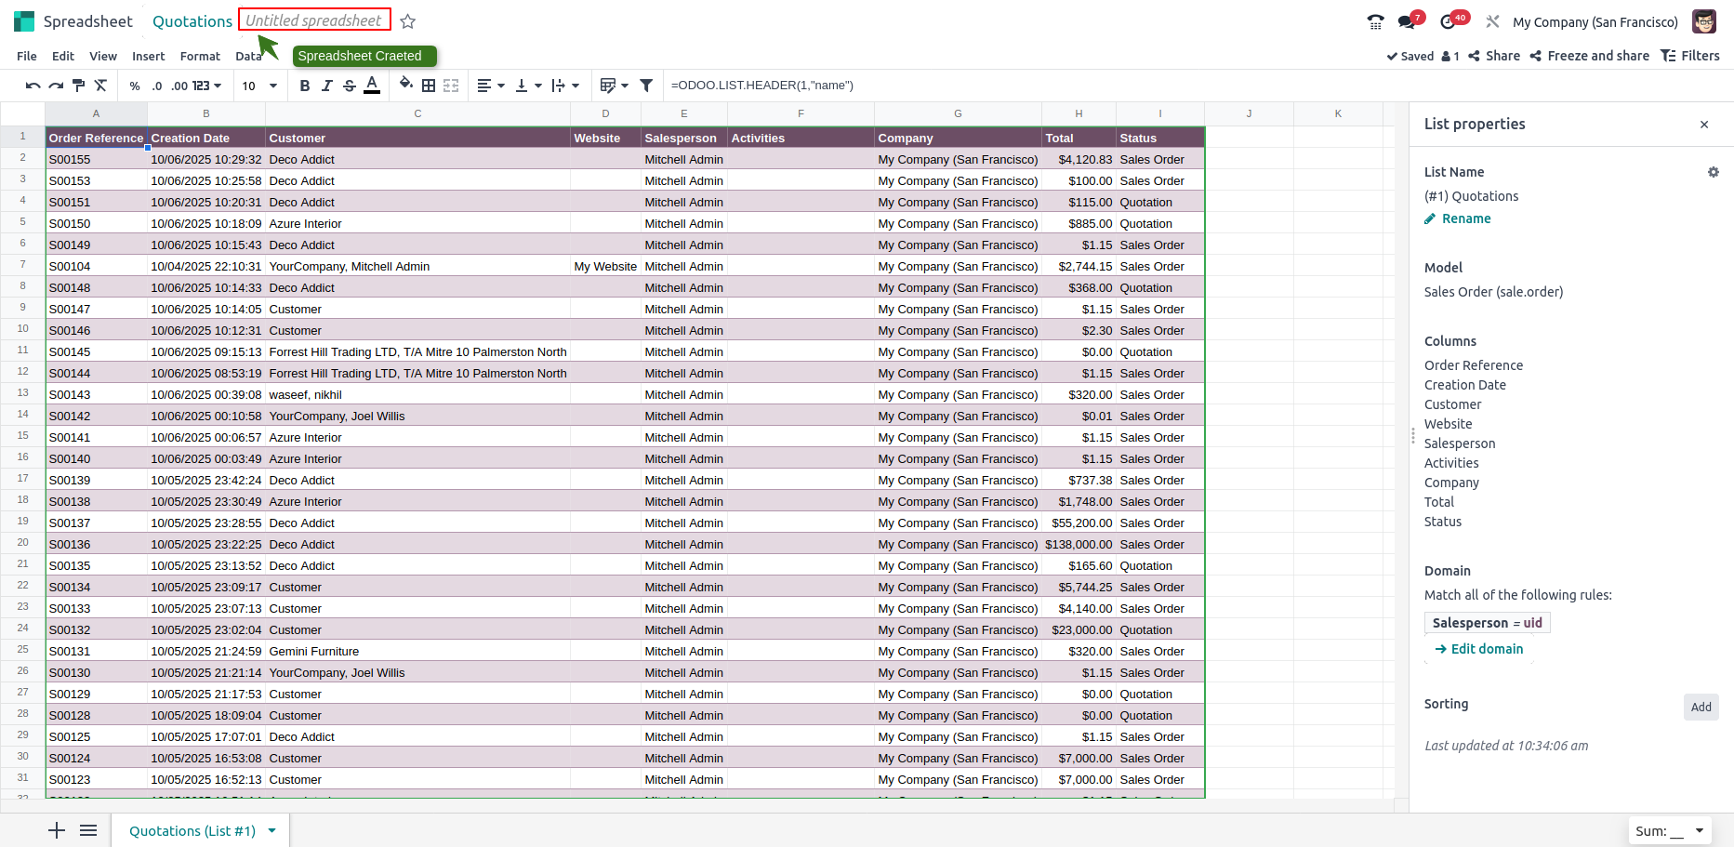This screenshot has width=1734, height=847.
Task: Toggle strikethrough formatting
Action: (x=350, y=86)
